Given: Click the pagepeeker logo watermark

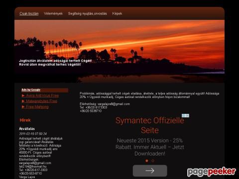Looking at the screenshot, I should [x=212, y=172].
